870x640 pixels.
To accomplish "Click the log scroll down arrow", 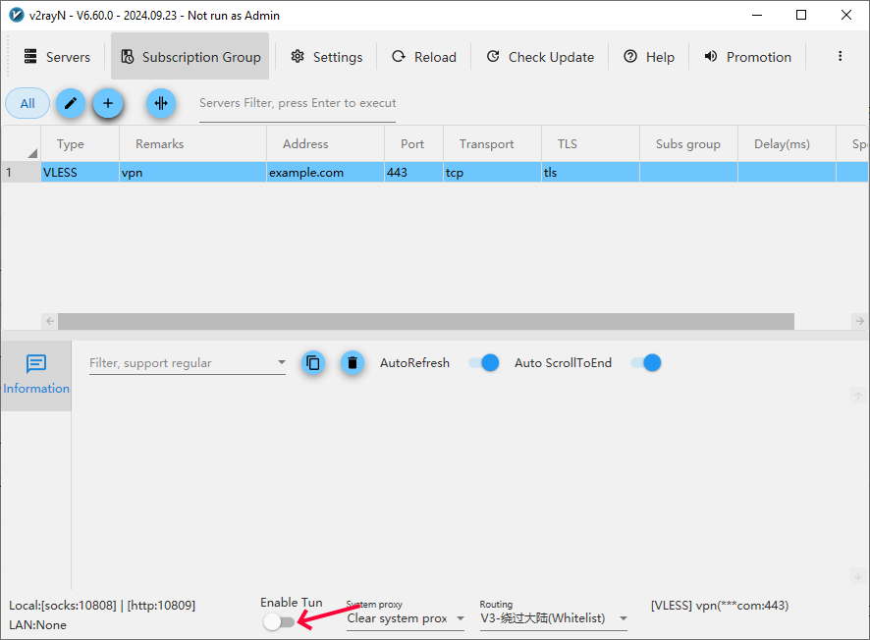I will (x=858, y=575).
